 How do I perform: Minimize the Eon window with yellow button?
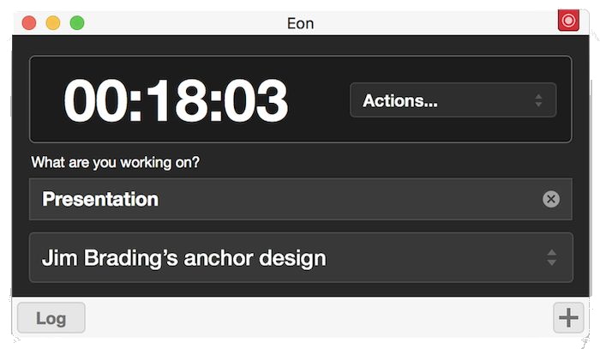tap(53, 23)
